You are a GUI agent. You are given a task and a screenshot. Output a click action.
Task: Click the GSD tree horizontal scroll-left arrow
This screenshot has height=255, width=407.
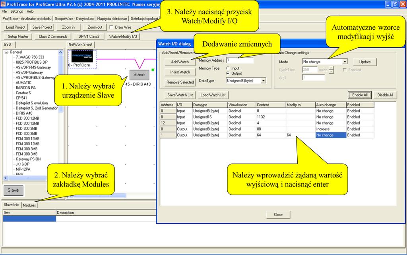[x=6, y=178]
